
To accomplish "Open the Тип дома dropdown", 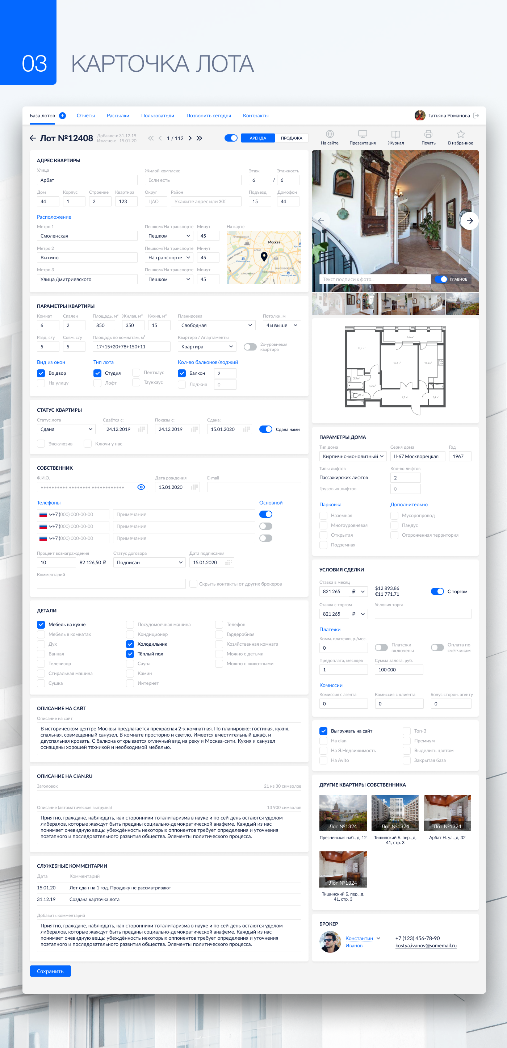I will 352,457.
